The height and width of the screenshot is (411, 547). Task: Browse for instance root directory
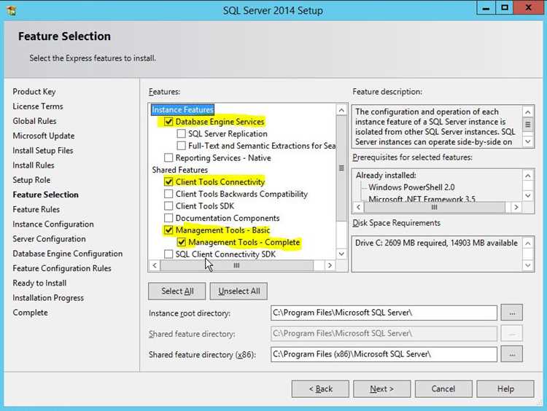coord(512,313)
